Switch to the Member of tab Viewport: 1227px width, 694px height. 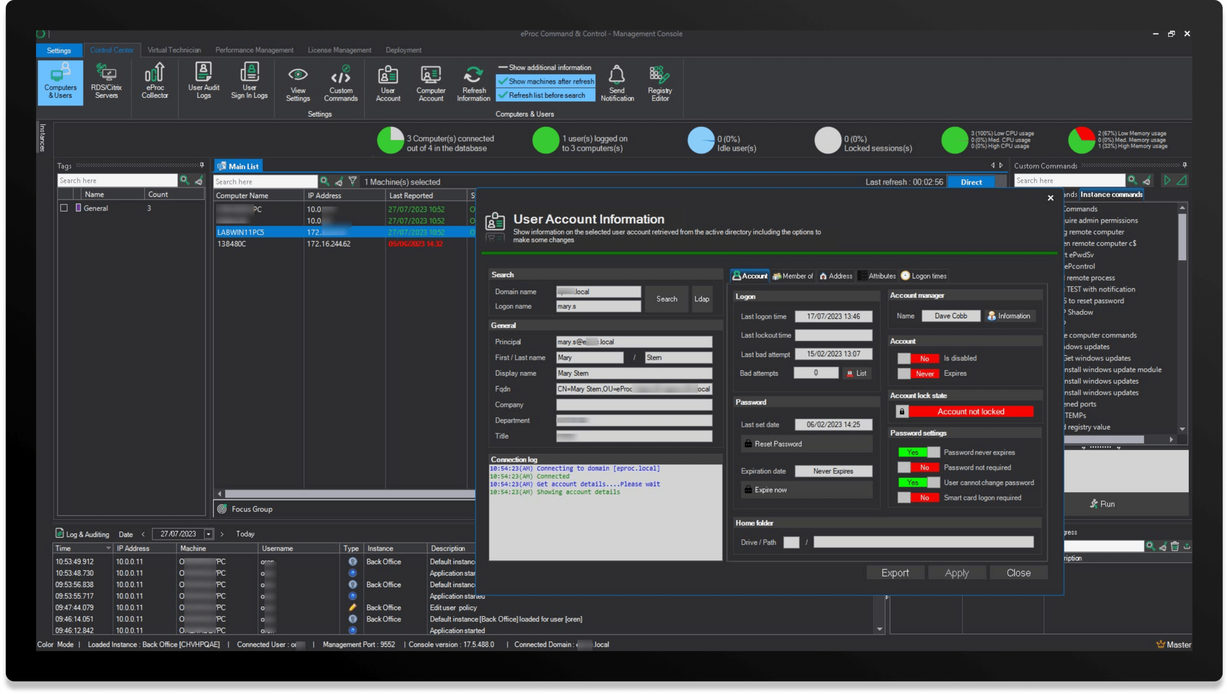point(793,276)
